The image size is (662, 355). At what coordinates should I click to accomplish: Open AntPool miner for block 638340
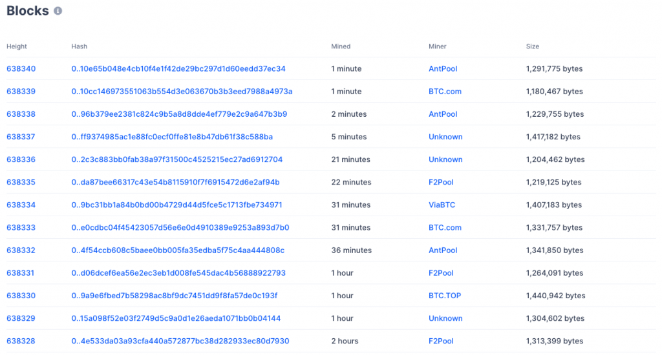pos(443,68)
